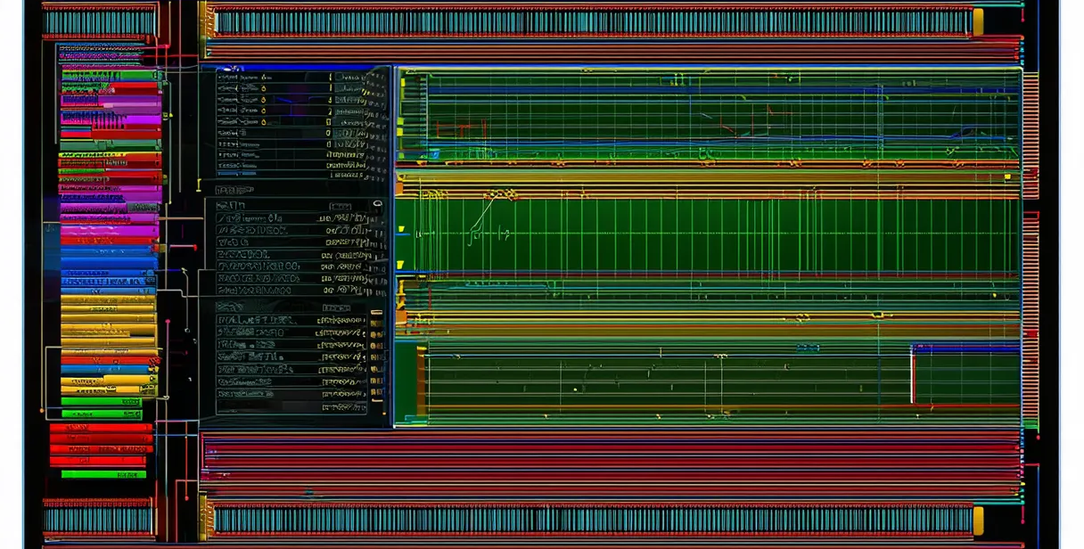Select the small teal striped block at the top left
Screen dimensions: 1084x549
click(100, 22)
